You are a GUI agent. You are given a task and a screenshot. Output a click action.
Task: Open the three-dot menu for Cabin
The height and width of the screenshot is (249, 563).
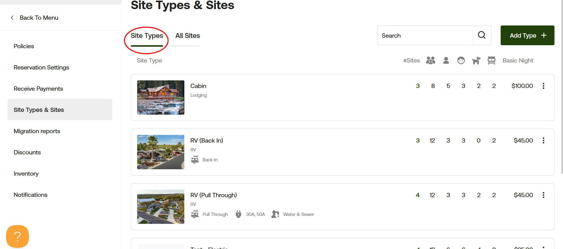544,86
